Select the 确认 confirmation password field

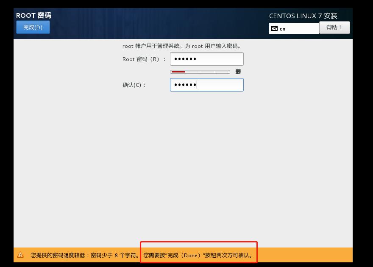pyautogui.click(x=206, y=85)
